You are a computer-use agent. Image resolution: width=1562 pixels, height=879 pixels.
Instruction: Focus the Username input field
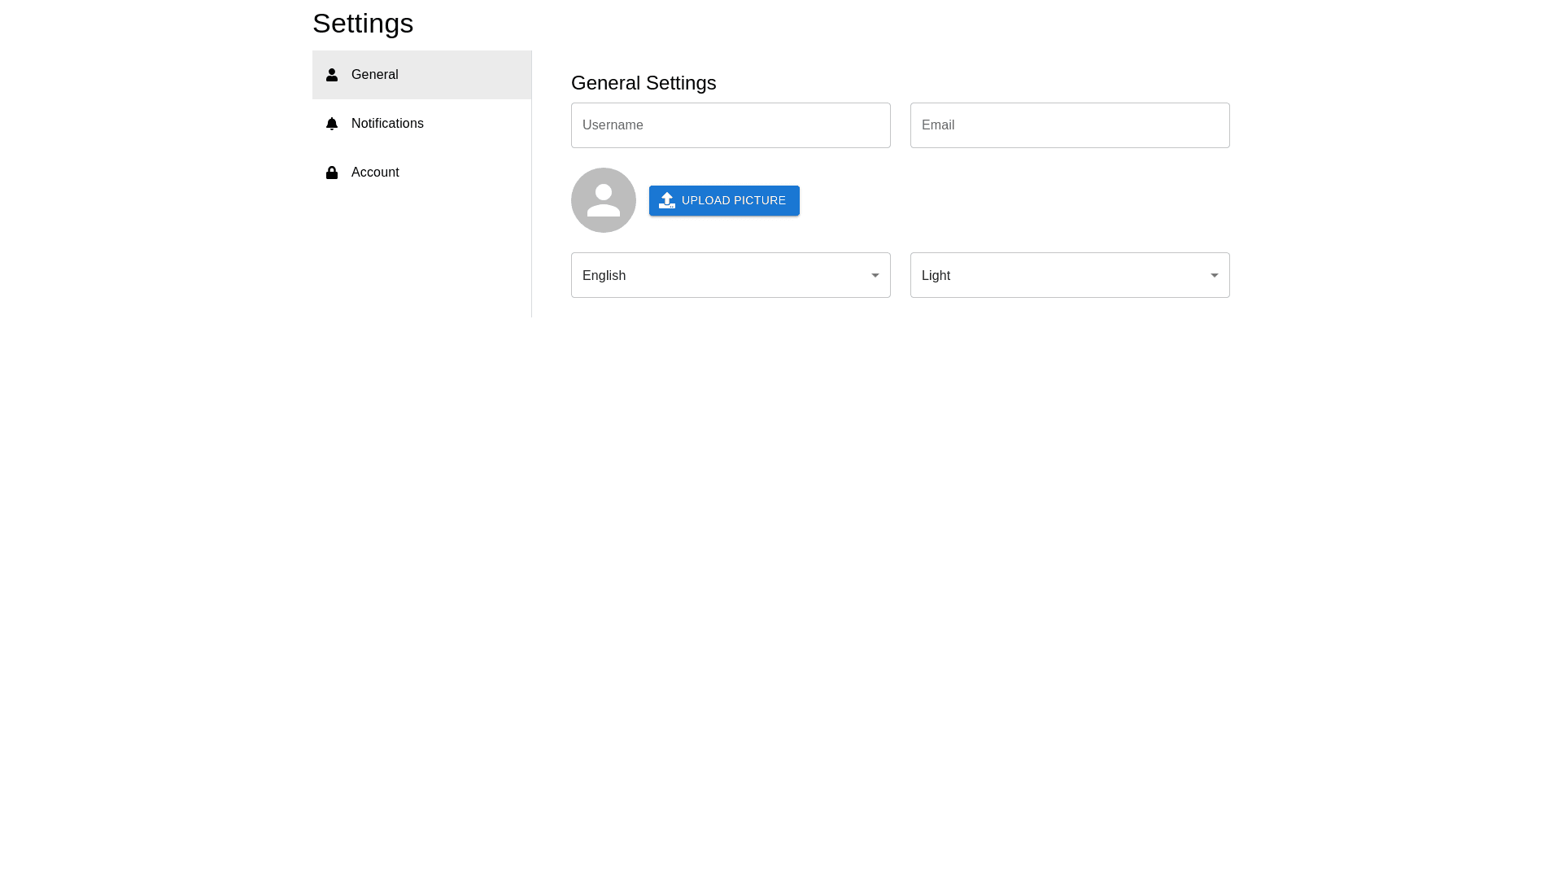point(731,125)
